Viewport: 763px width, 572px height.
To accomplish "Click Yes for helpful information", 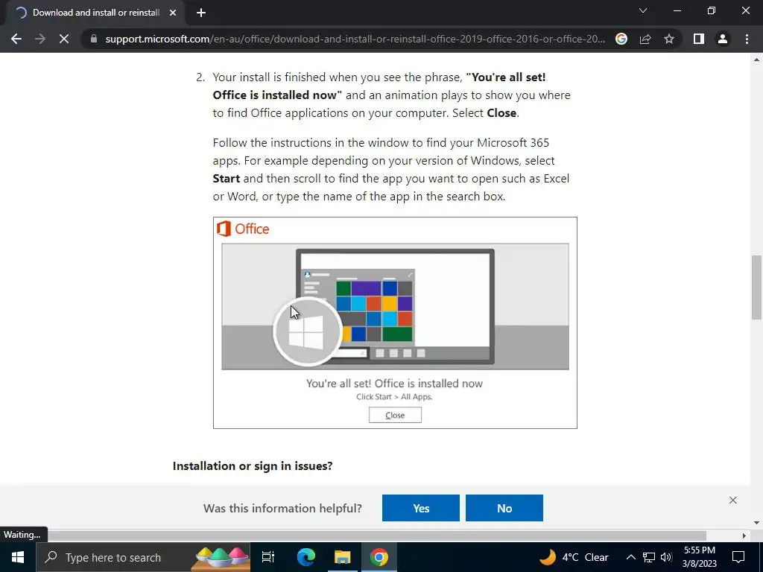I will (x=421, y=508).
